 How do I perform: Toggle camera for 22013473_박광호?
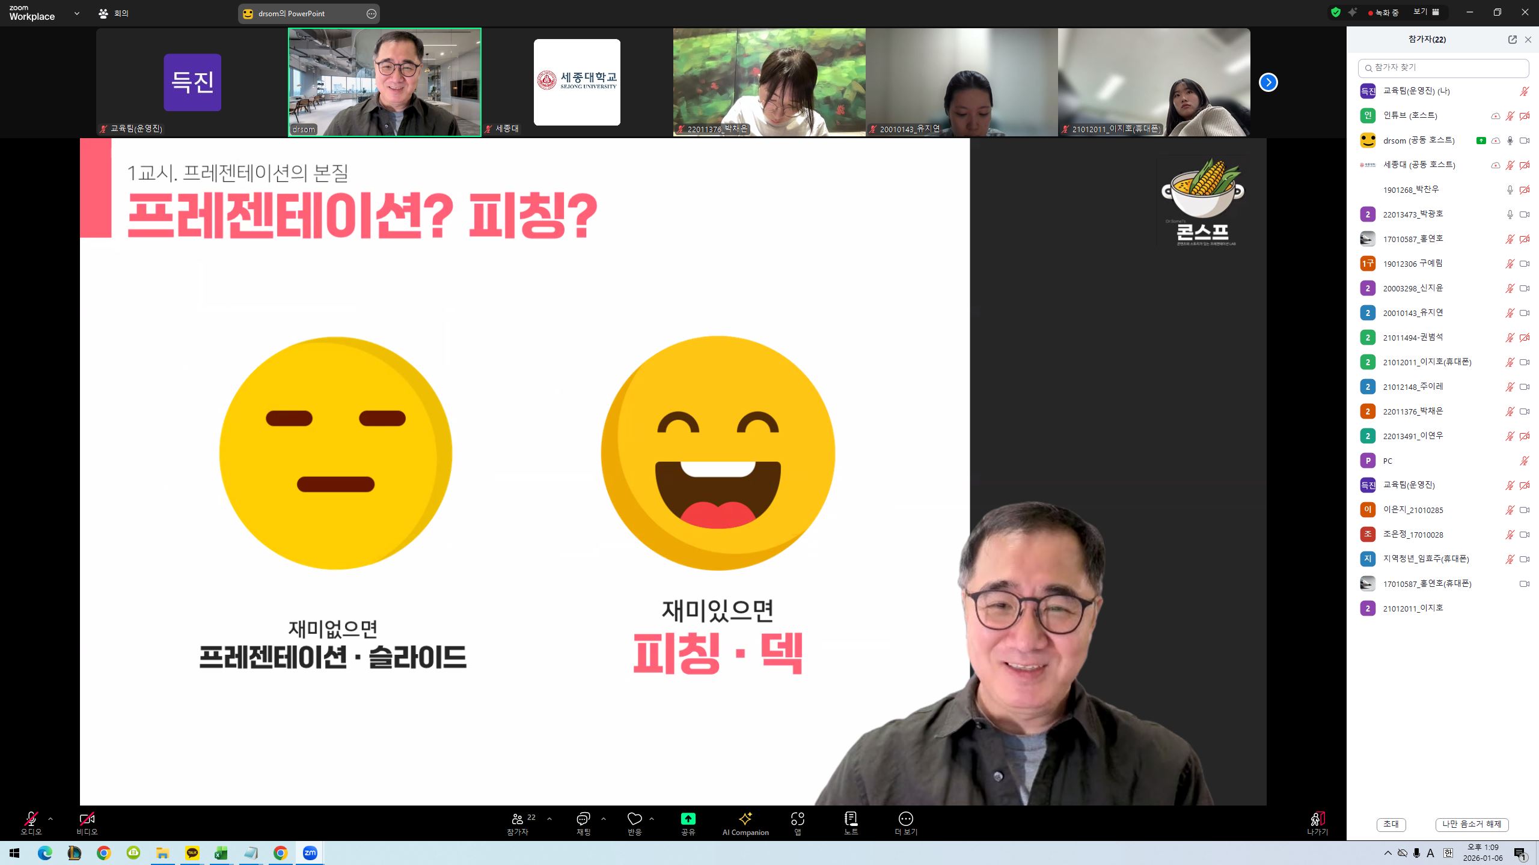coord(1525,214)
